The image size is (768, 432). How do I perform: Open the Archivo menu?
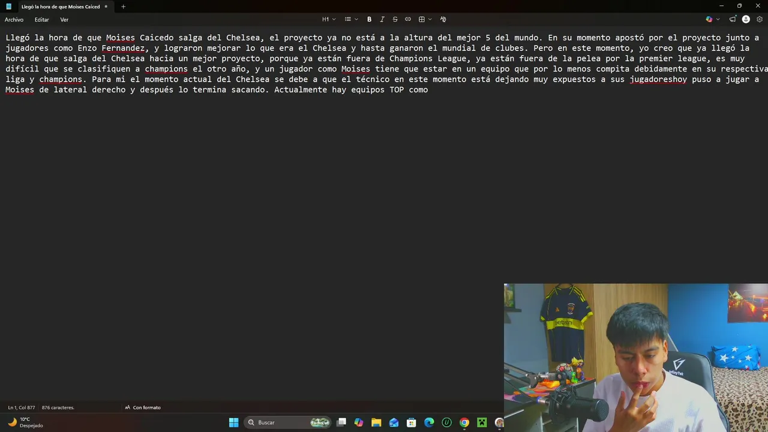pos(14,20)
